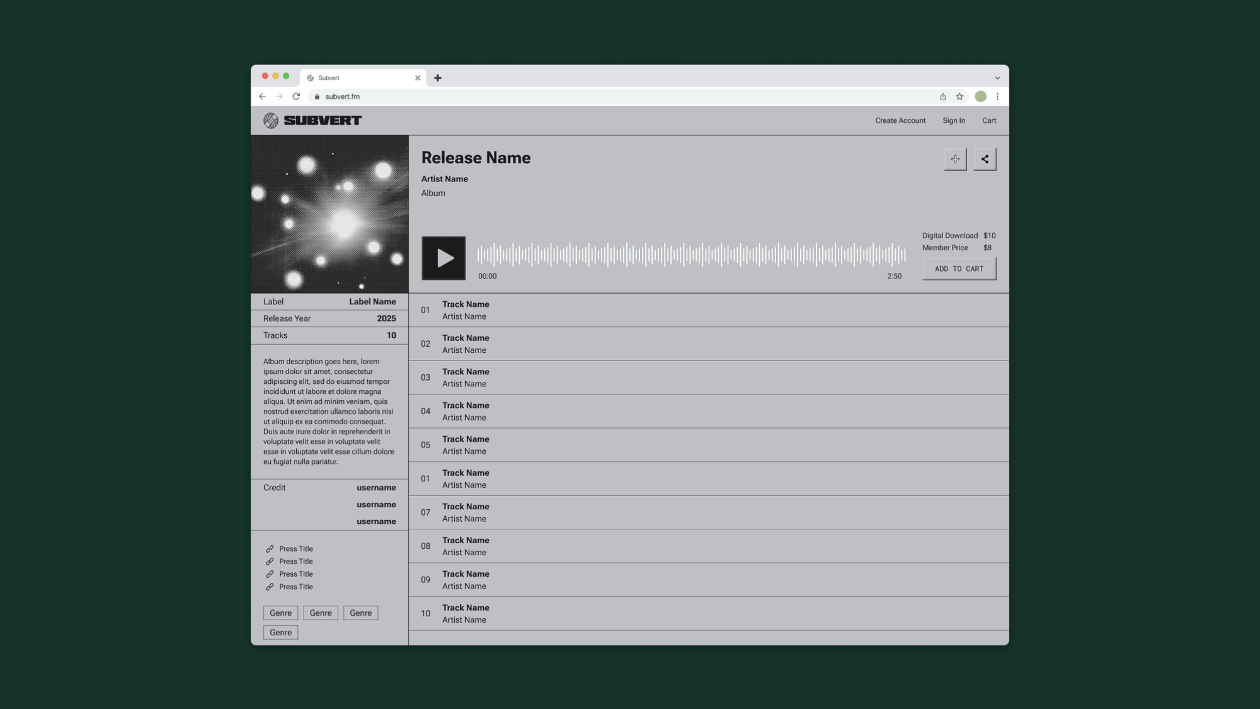Bookmark page with star icon
This screenshot has width=1260, height=709.
[x=959, y=96]
